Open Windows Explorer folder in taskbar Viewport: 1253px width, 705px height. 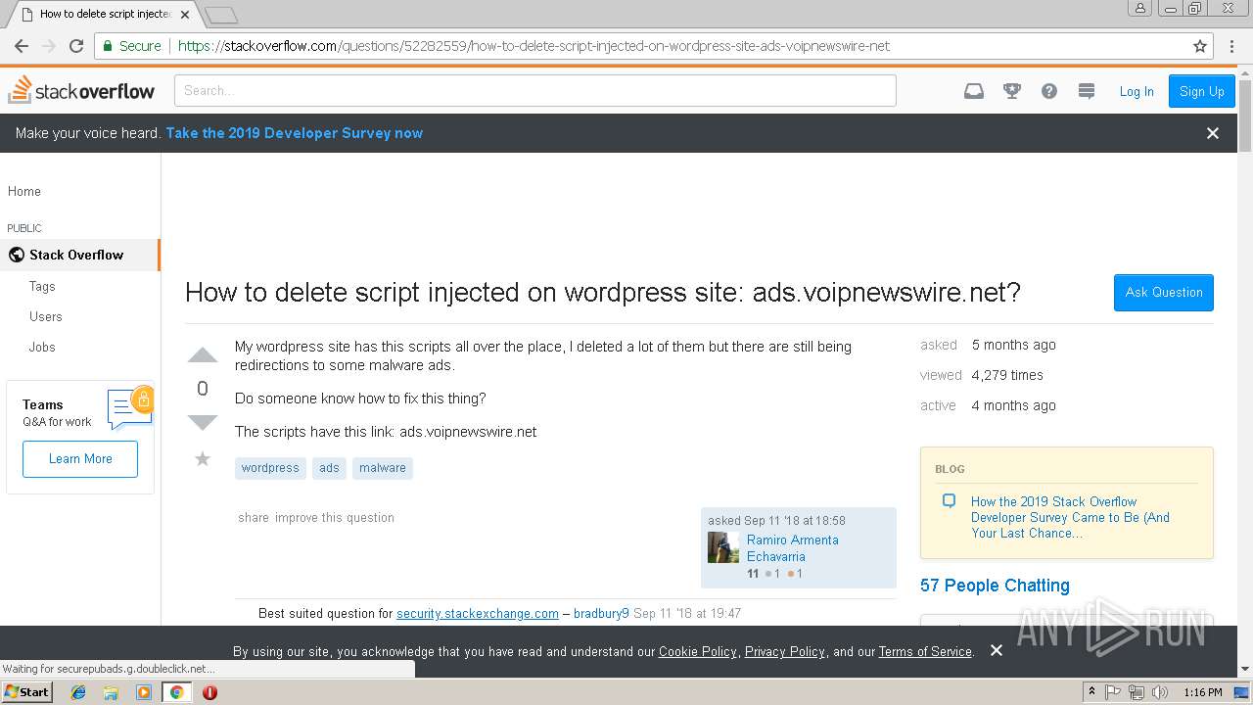111,692
